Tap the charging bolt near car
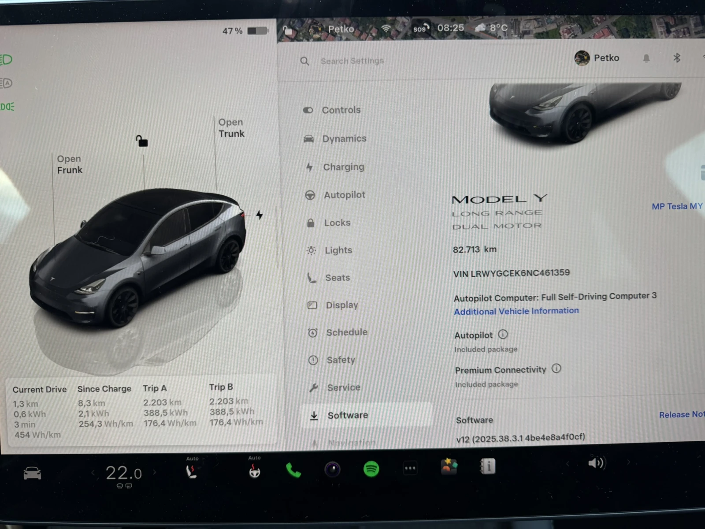Image resolution: width=705 pixels, height=529 pixels. click(260, 215)
